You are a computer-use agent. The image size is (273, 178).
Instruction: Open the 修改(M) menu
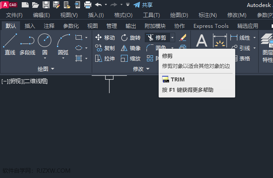pyautogui.click(x=237, y=15)
